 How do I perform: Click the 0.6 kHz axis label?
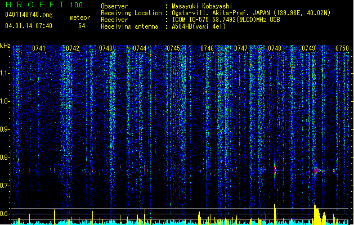point(5,214)
